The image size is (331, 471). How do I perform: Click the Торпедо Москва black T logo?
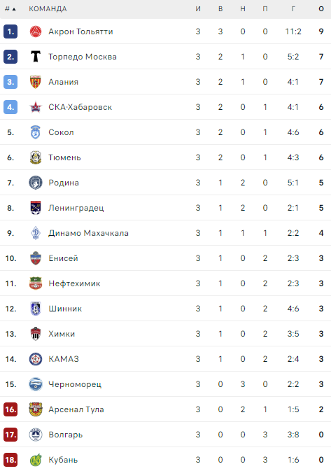point(36,57)
